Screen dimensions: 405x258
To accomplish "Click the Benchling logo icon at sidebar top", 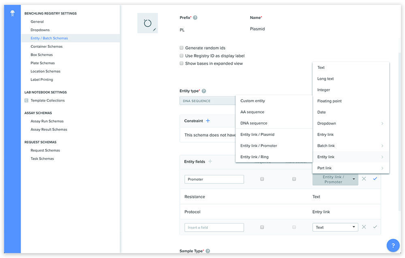I will tap(12, 12).
